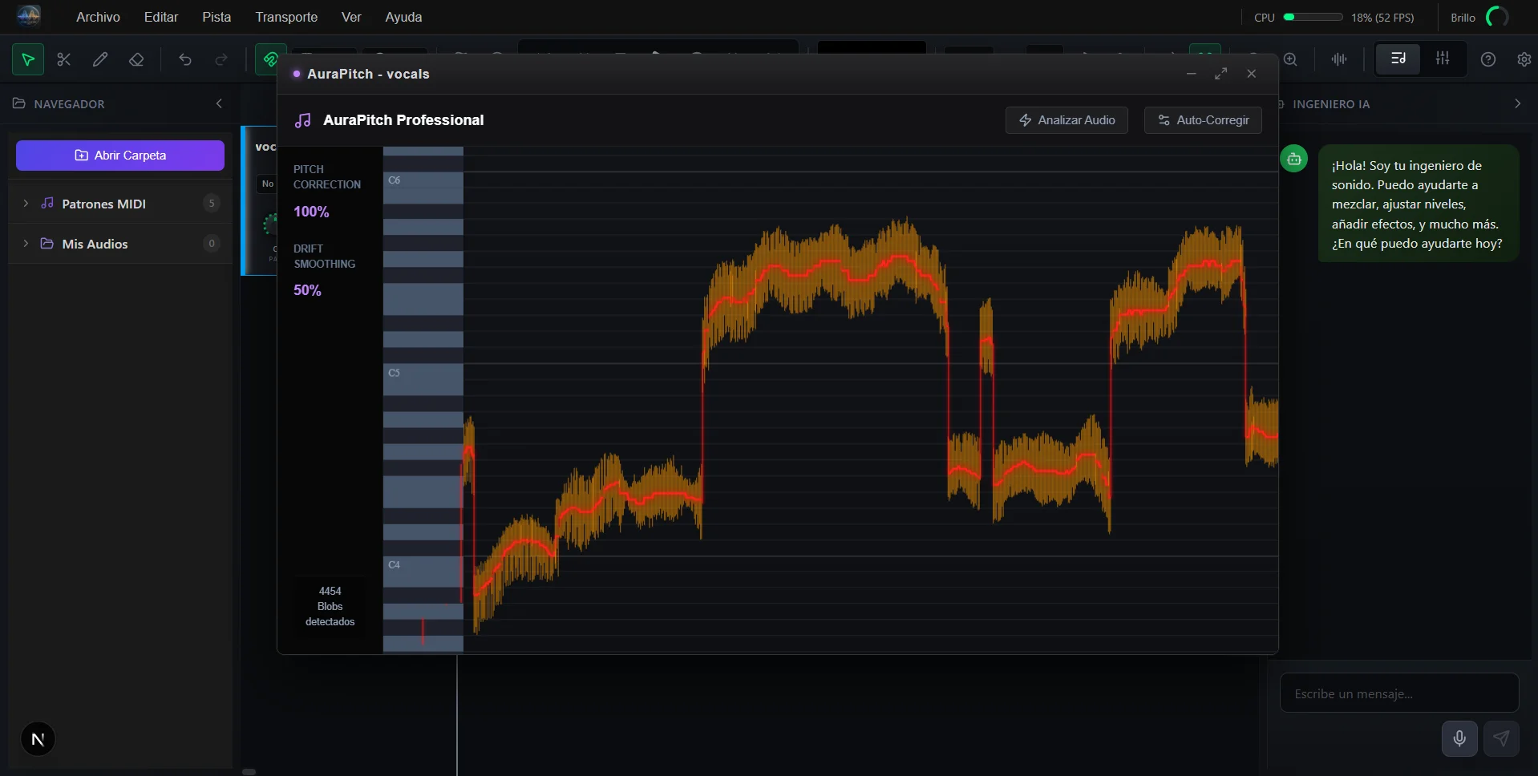Expand the Patrones MIDI folder

click(x=26, y=204)
